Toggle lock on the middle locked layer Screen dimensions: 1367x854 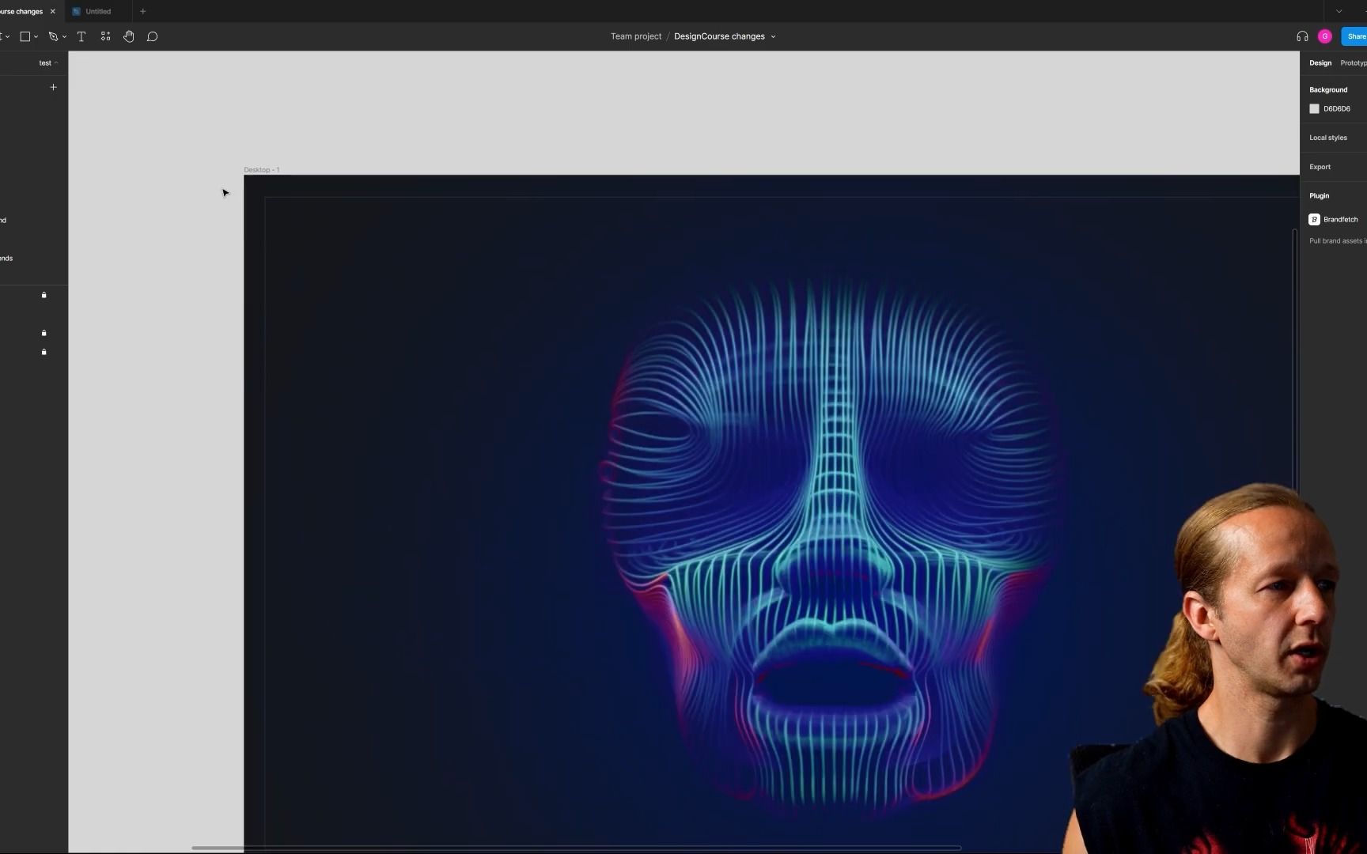tap(44, 333)
